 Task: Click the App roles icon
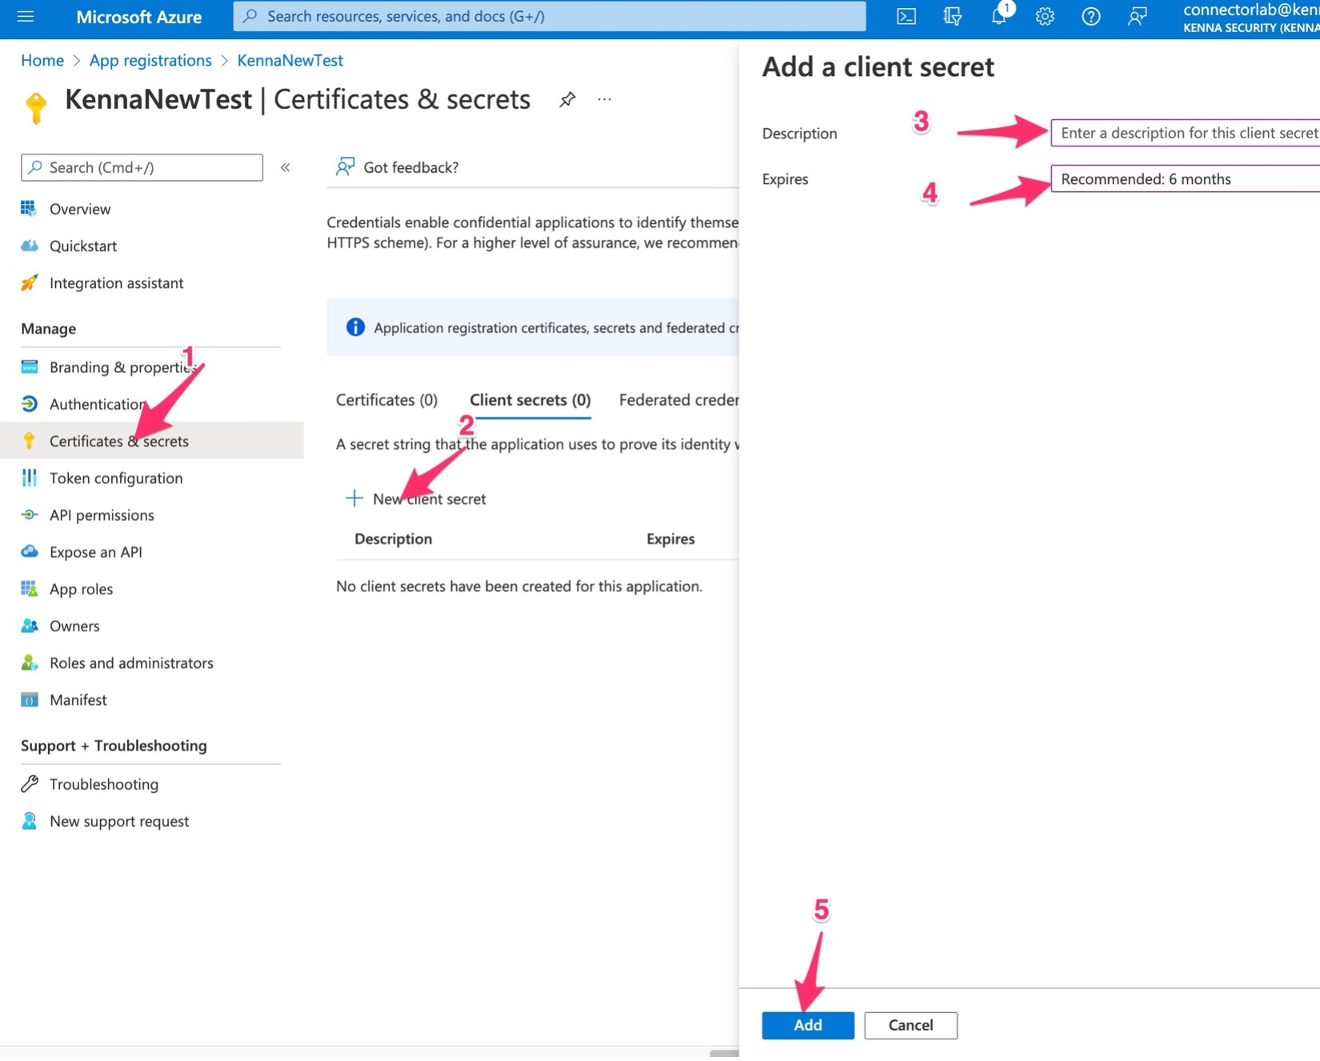(x=29, y=589)
